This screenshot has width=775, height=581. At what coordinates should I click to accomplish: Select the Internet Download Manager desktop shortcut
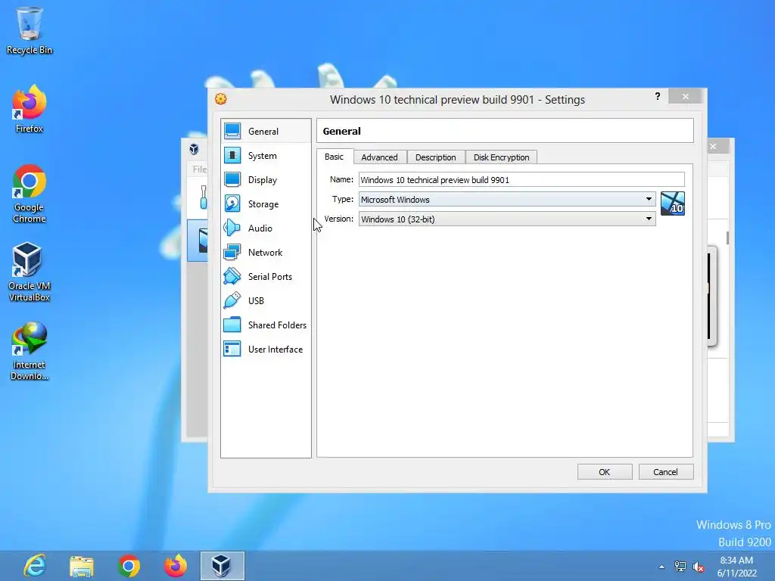30,351
